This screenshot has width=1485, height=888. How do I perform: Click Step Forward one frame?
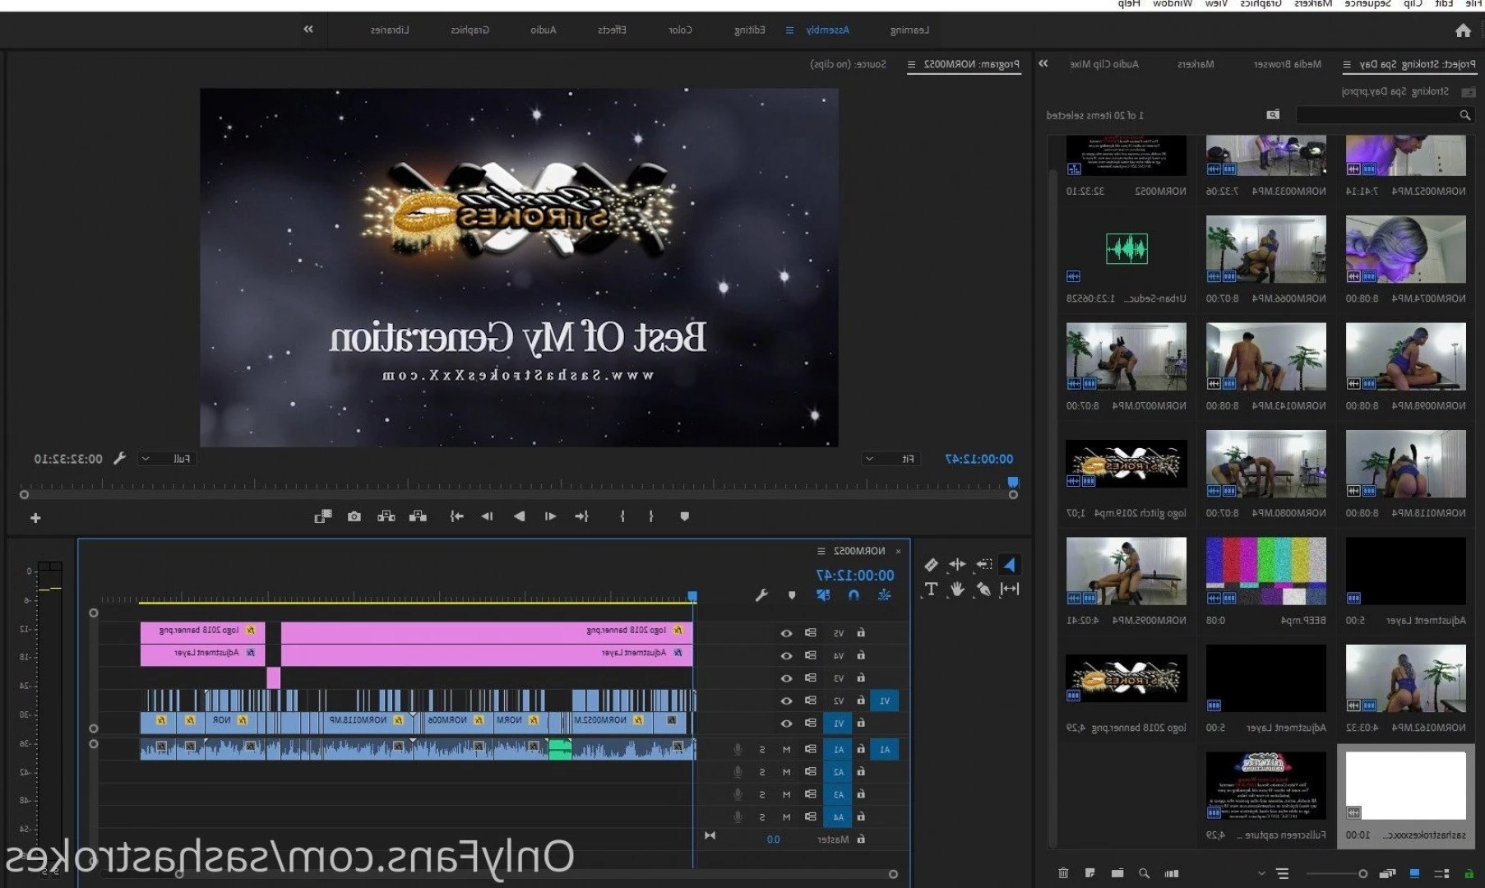[x=488, y=516]
